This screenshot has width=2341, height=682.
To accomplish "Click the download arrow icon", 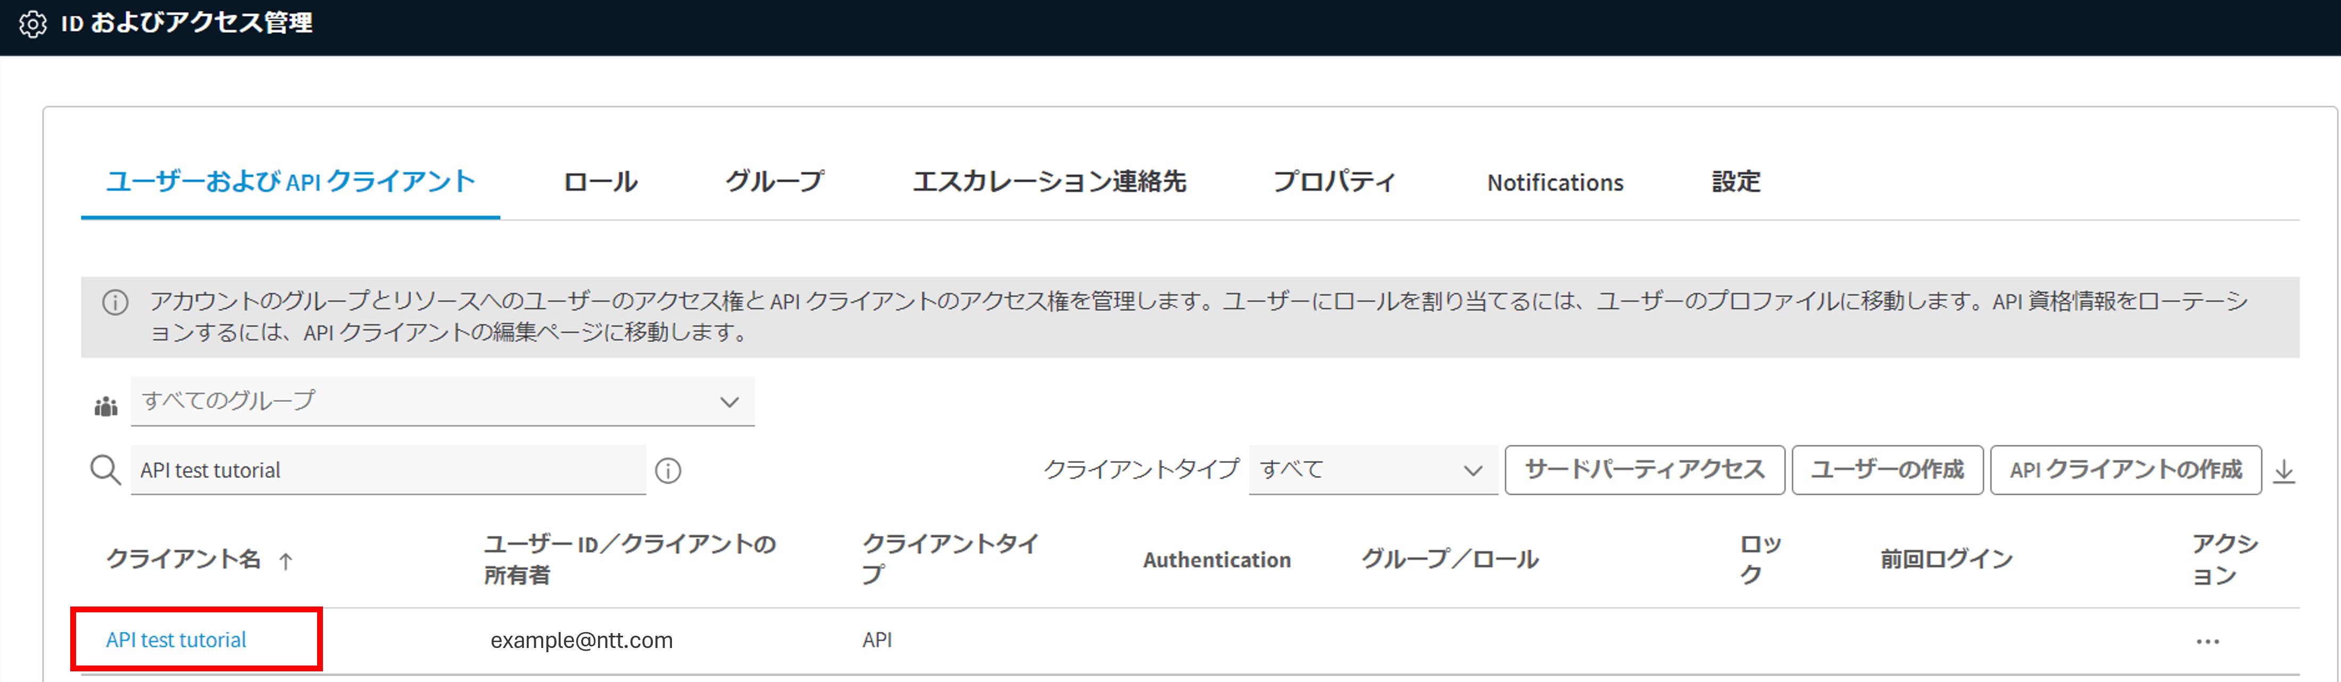I will pyautogui.click(x=2284, y=471).
